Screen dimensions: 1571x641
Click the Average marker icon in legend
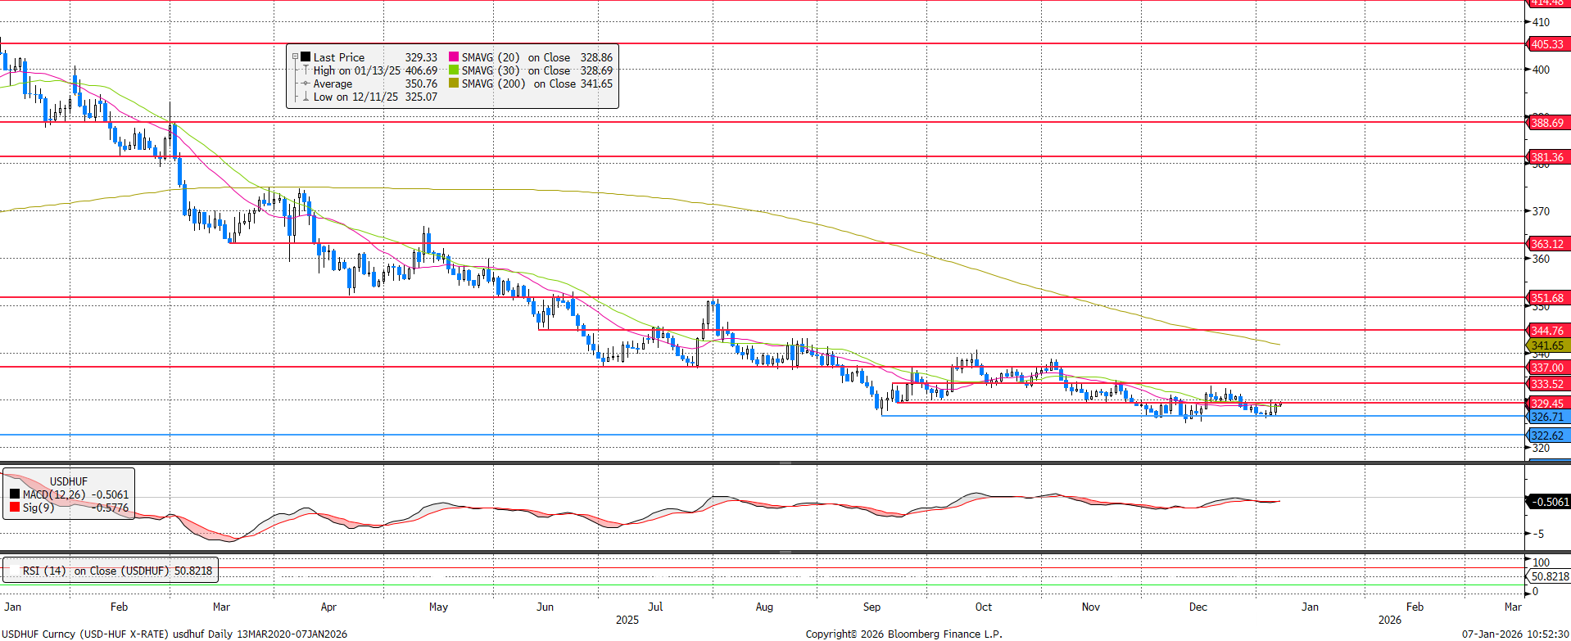[x=306, y=84]
